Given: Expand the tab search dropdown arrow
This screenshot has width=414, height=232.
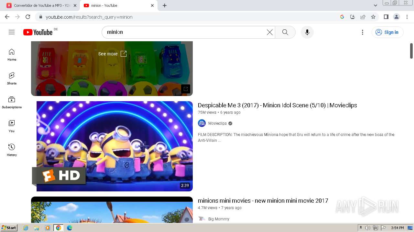Looking at the screenshot, I should [376, 5].
